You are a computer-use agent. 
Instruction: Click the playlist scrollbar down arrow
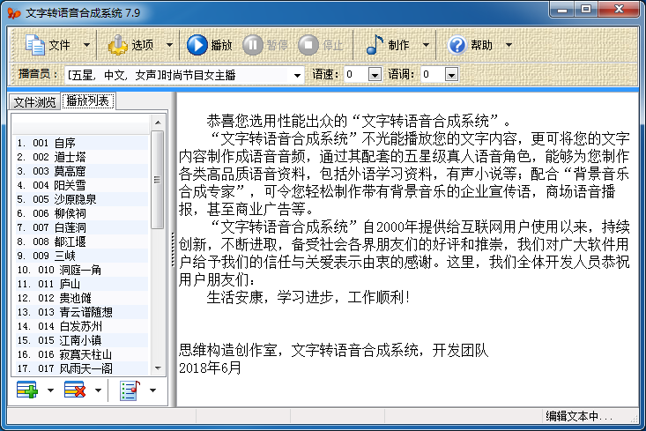coord(158,368)
